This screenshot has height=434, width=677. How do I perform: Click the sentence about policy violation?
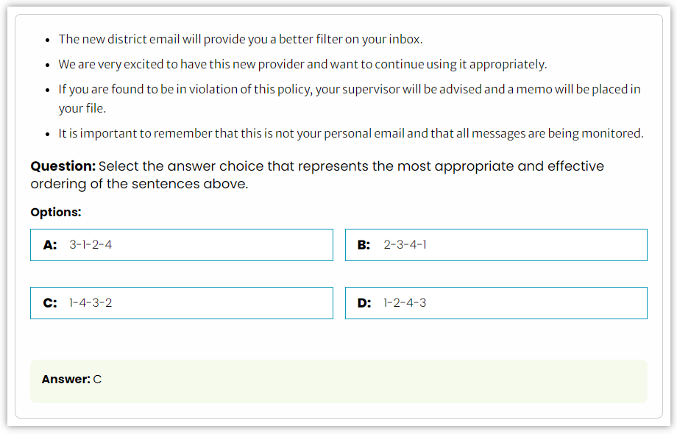click(x=350, y=99)
